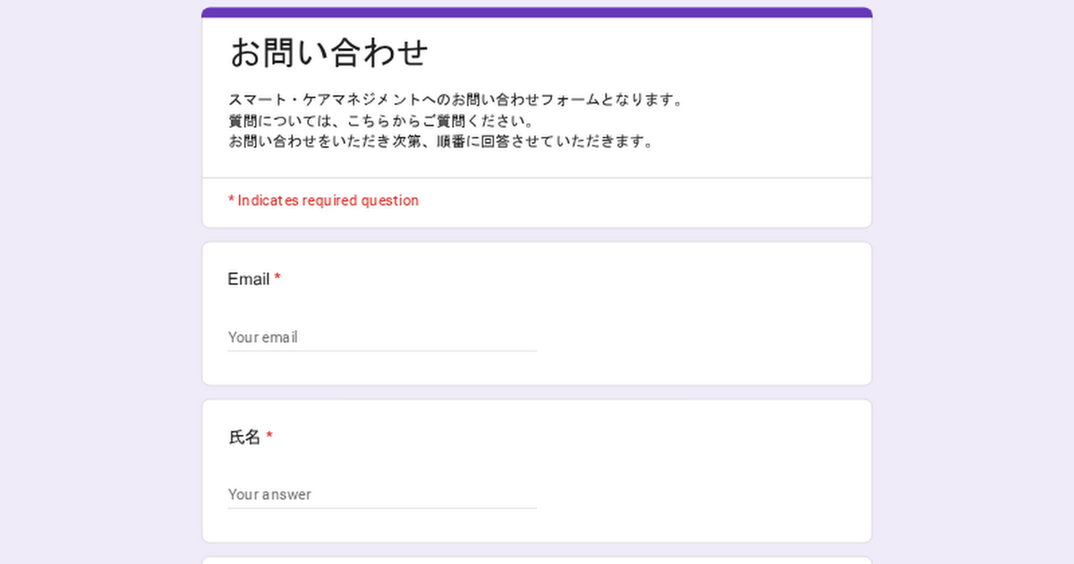Click the Email input field
This screenshot has height=564, width=1074.
click(382, 338)
